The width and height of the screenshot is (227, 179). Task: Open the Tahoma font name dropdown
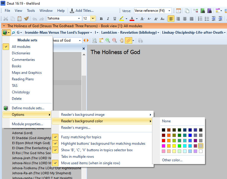79,19
